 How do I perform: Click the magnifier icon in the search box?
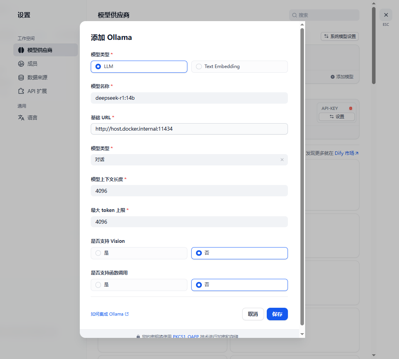point(295,15)
